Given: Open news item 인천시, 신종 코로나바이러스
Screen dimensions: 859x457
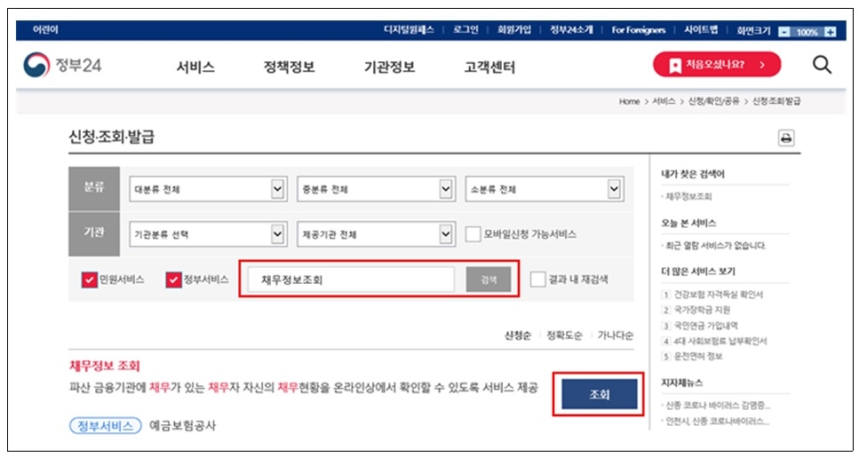Looking at the screenshot, I should point(717,422).
